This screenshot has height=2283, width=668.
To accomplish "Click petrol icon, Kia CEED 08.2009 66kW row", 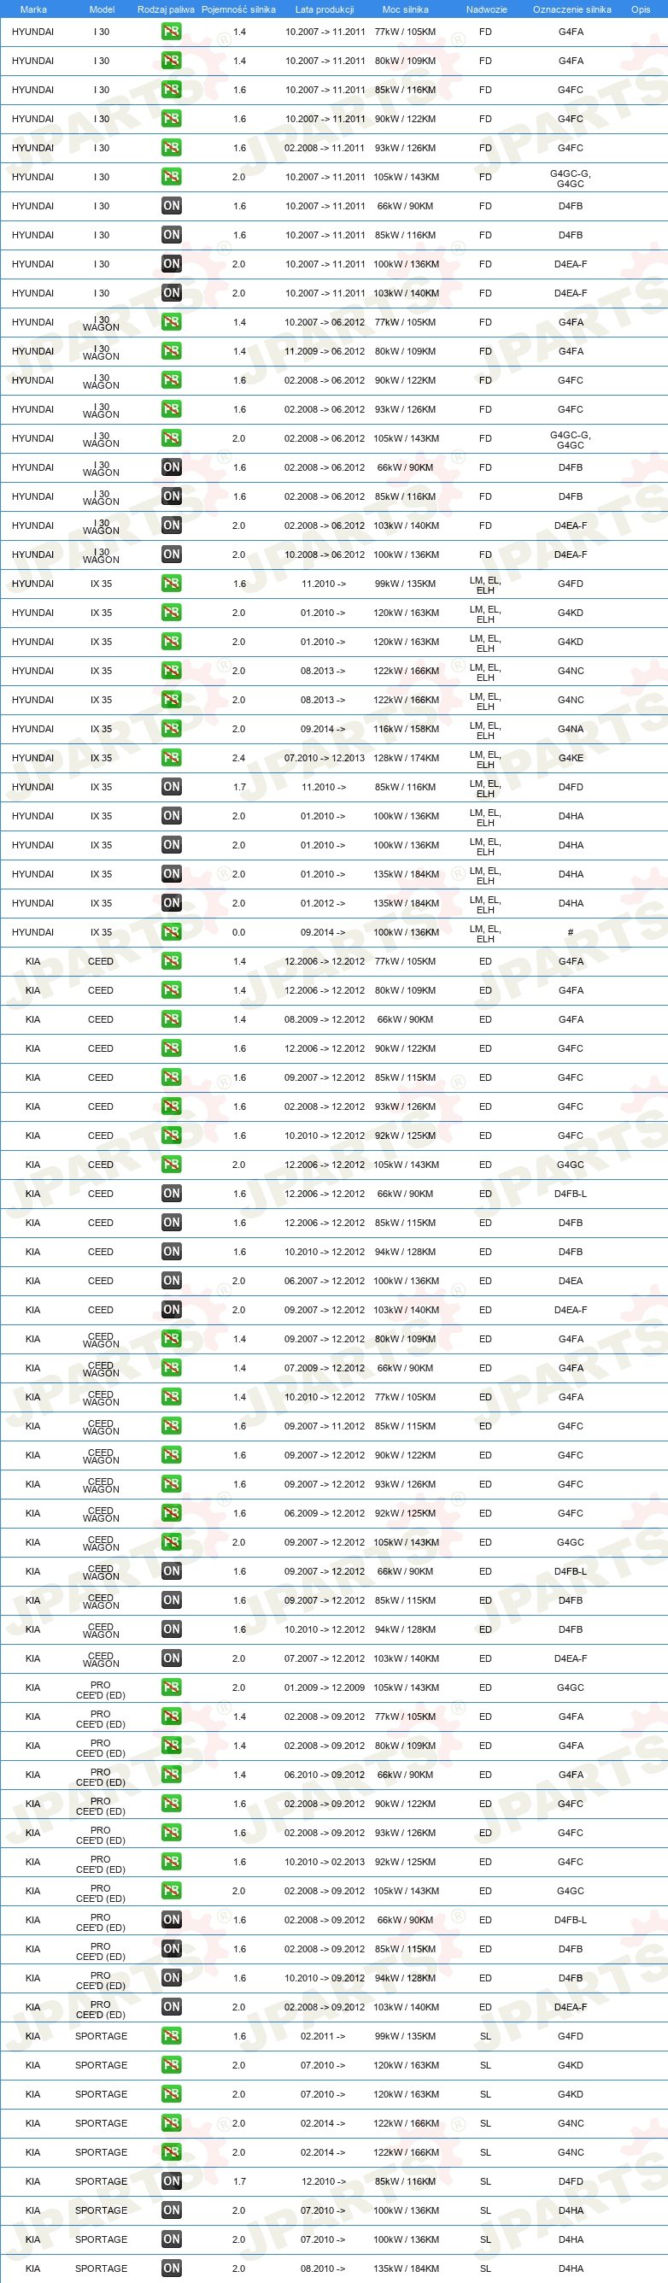I will [171, 1019].
